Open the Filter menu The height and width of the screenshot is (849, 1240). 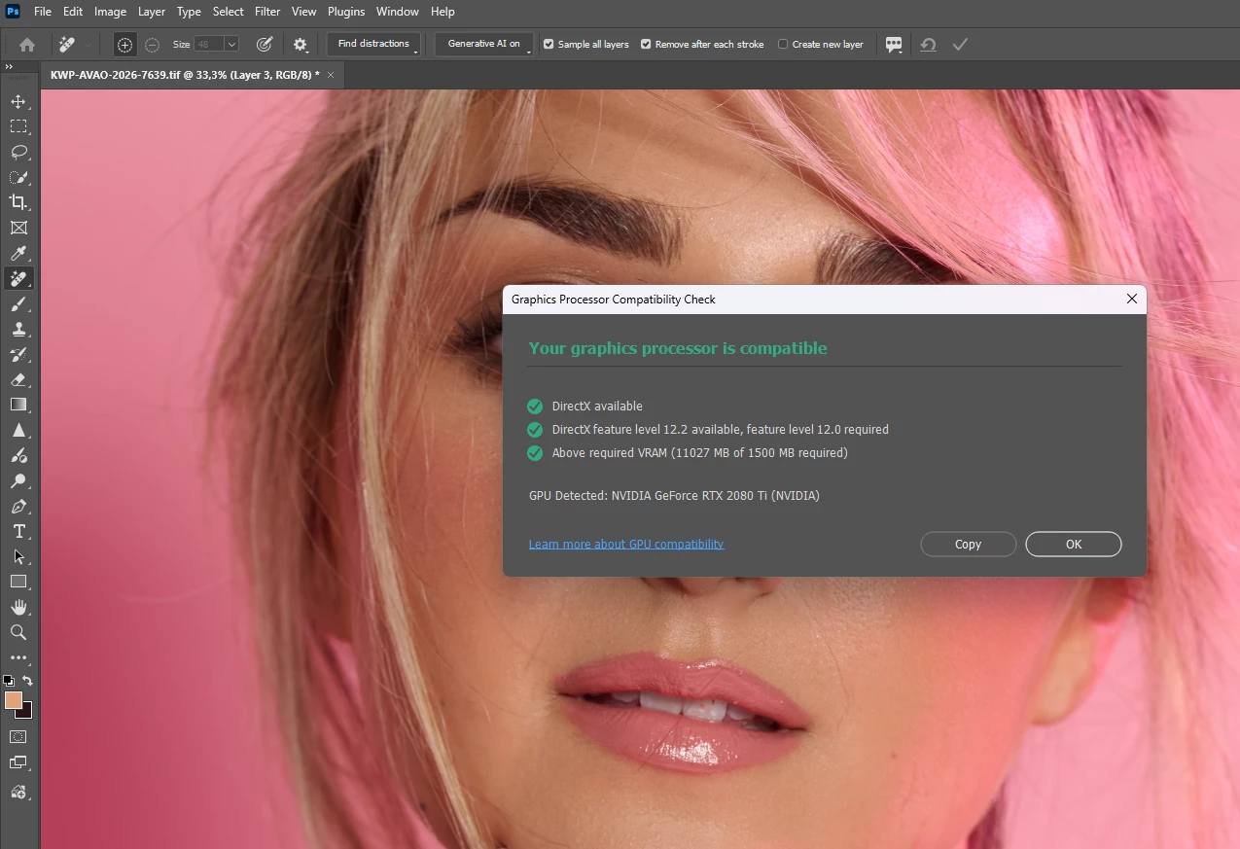point(267,12)
